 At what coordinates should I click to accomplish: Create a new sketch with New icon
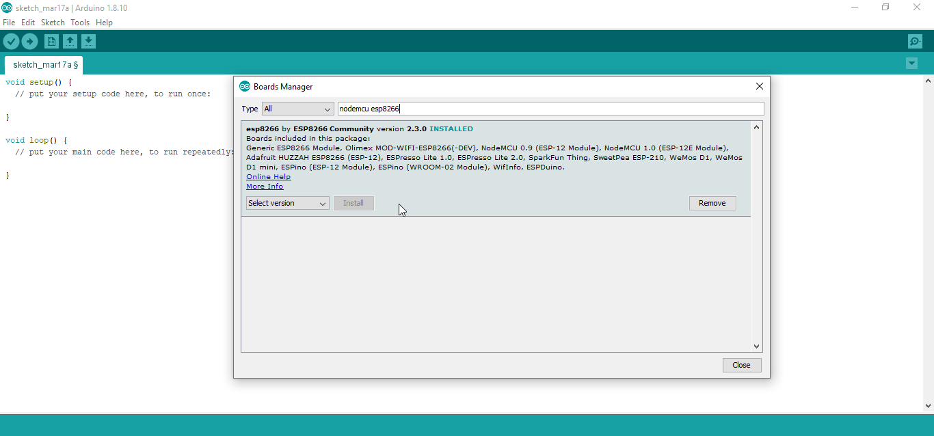click(51, 42)
